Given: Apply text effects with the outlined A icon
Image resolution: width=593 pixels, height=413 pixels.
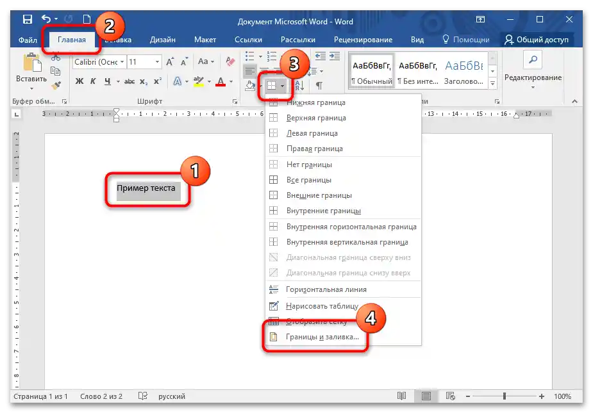Looking at the screenshot, I should [177, 81].
